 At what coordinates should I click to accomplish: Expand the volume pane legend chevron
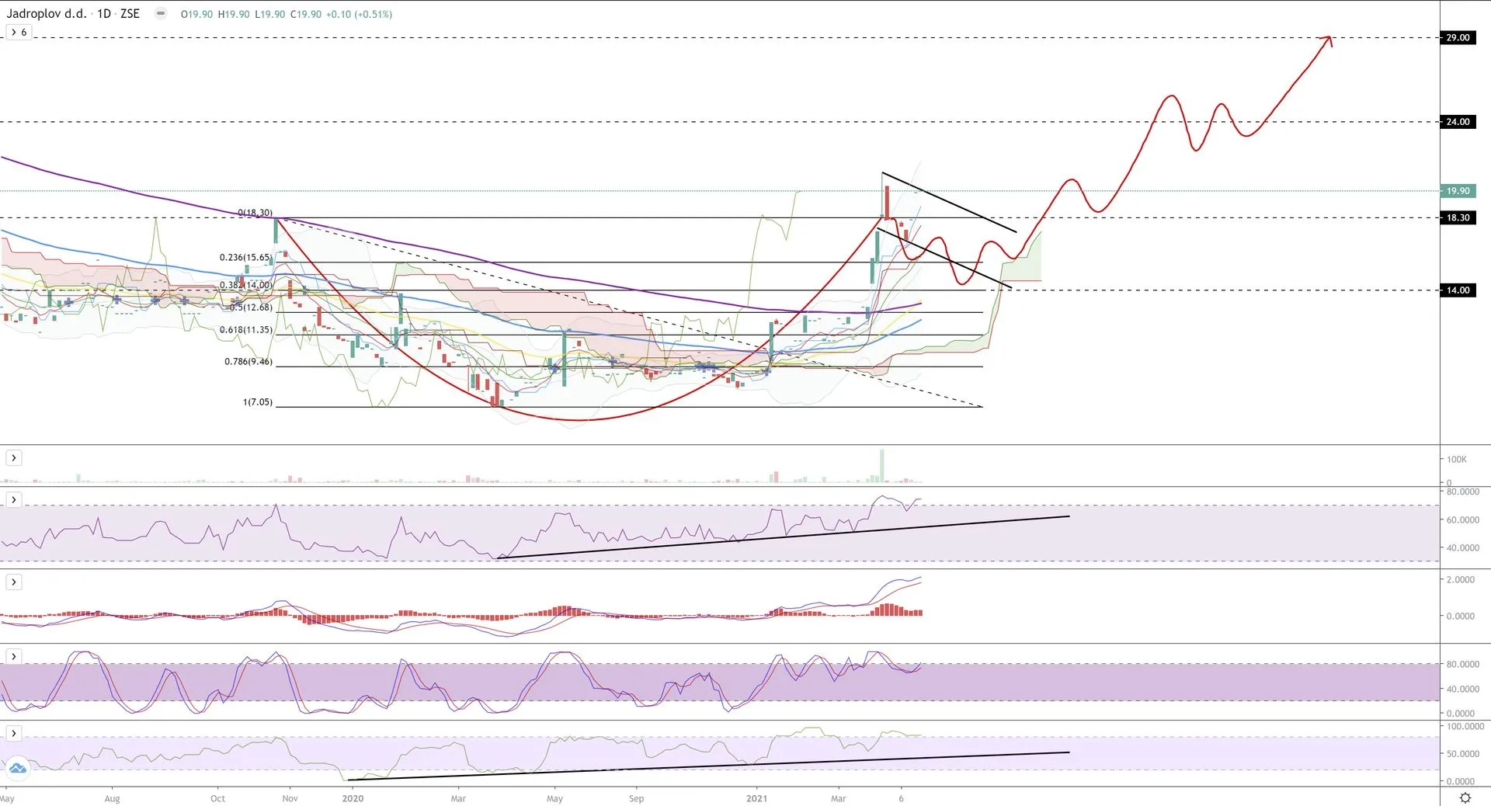[14, 458]
